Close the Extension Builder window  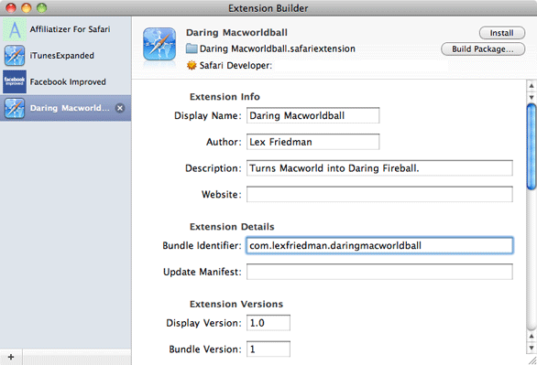11,7
